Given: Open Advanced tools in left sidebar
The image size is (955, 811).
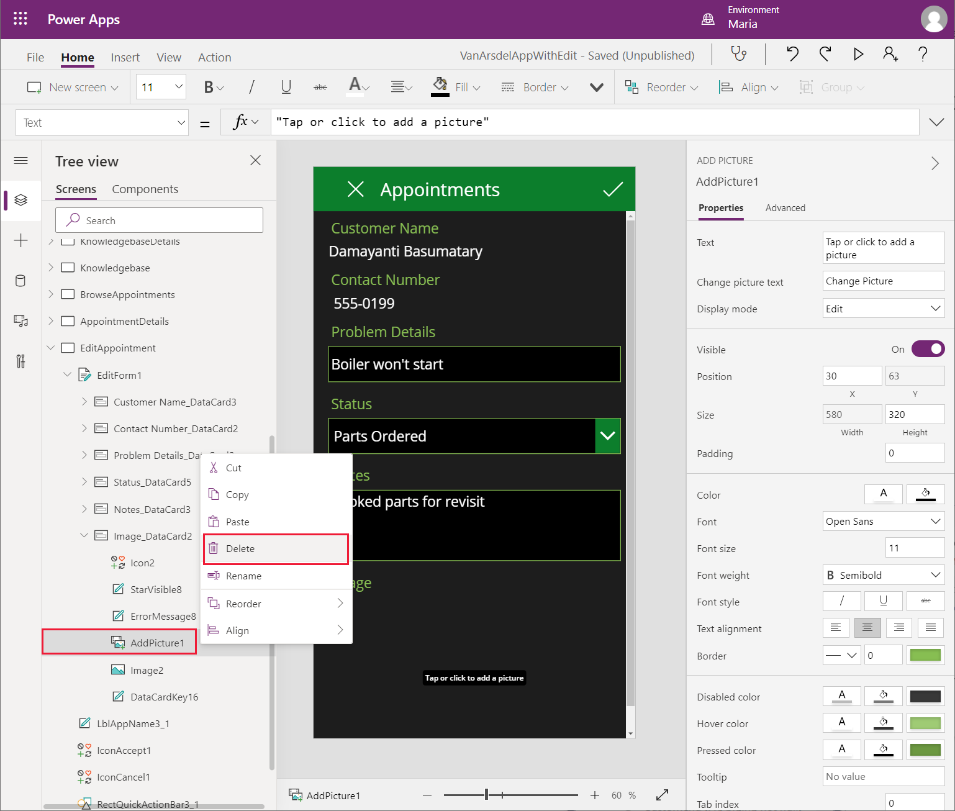Looking at the screenshot, I should click(20, 361).
